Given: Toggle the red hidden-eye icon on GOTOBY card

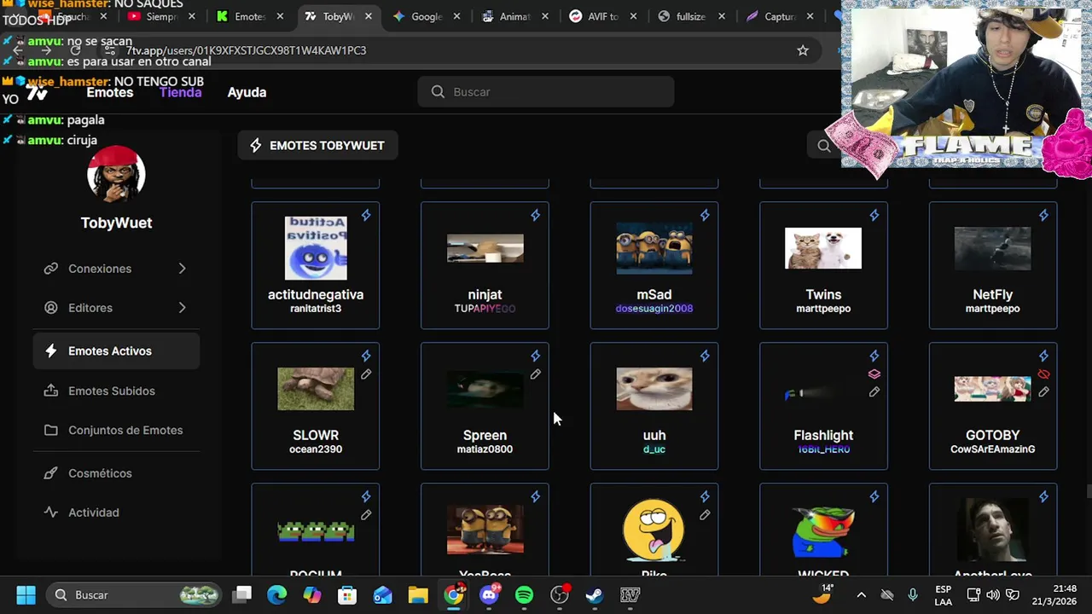Looking at the screenshot, I should coord(1043,374).
